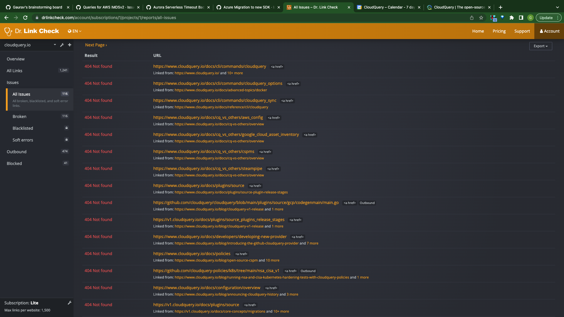
Task: Select All Links in the sidebar
Action: [x=14, y=70]
